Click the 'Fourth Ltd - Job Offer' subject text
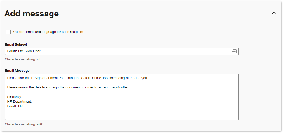Image resolution: width=283 pixels, height=133 pixels. pyautogui.click(x=24, y=51)
